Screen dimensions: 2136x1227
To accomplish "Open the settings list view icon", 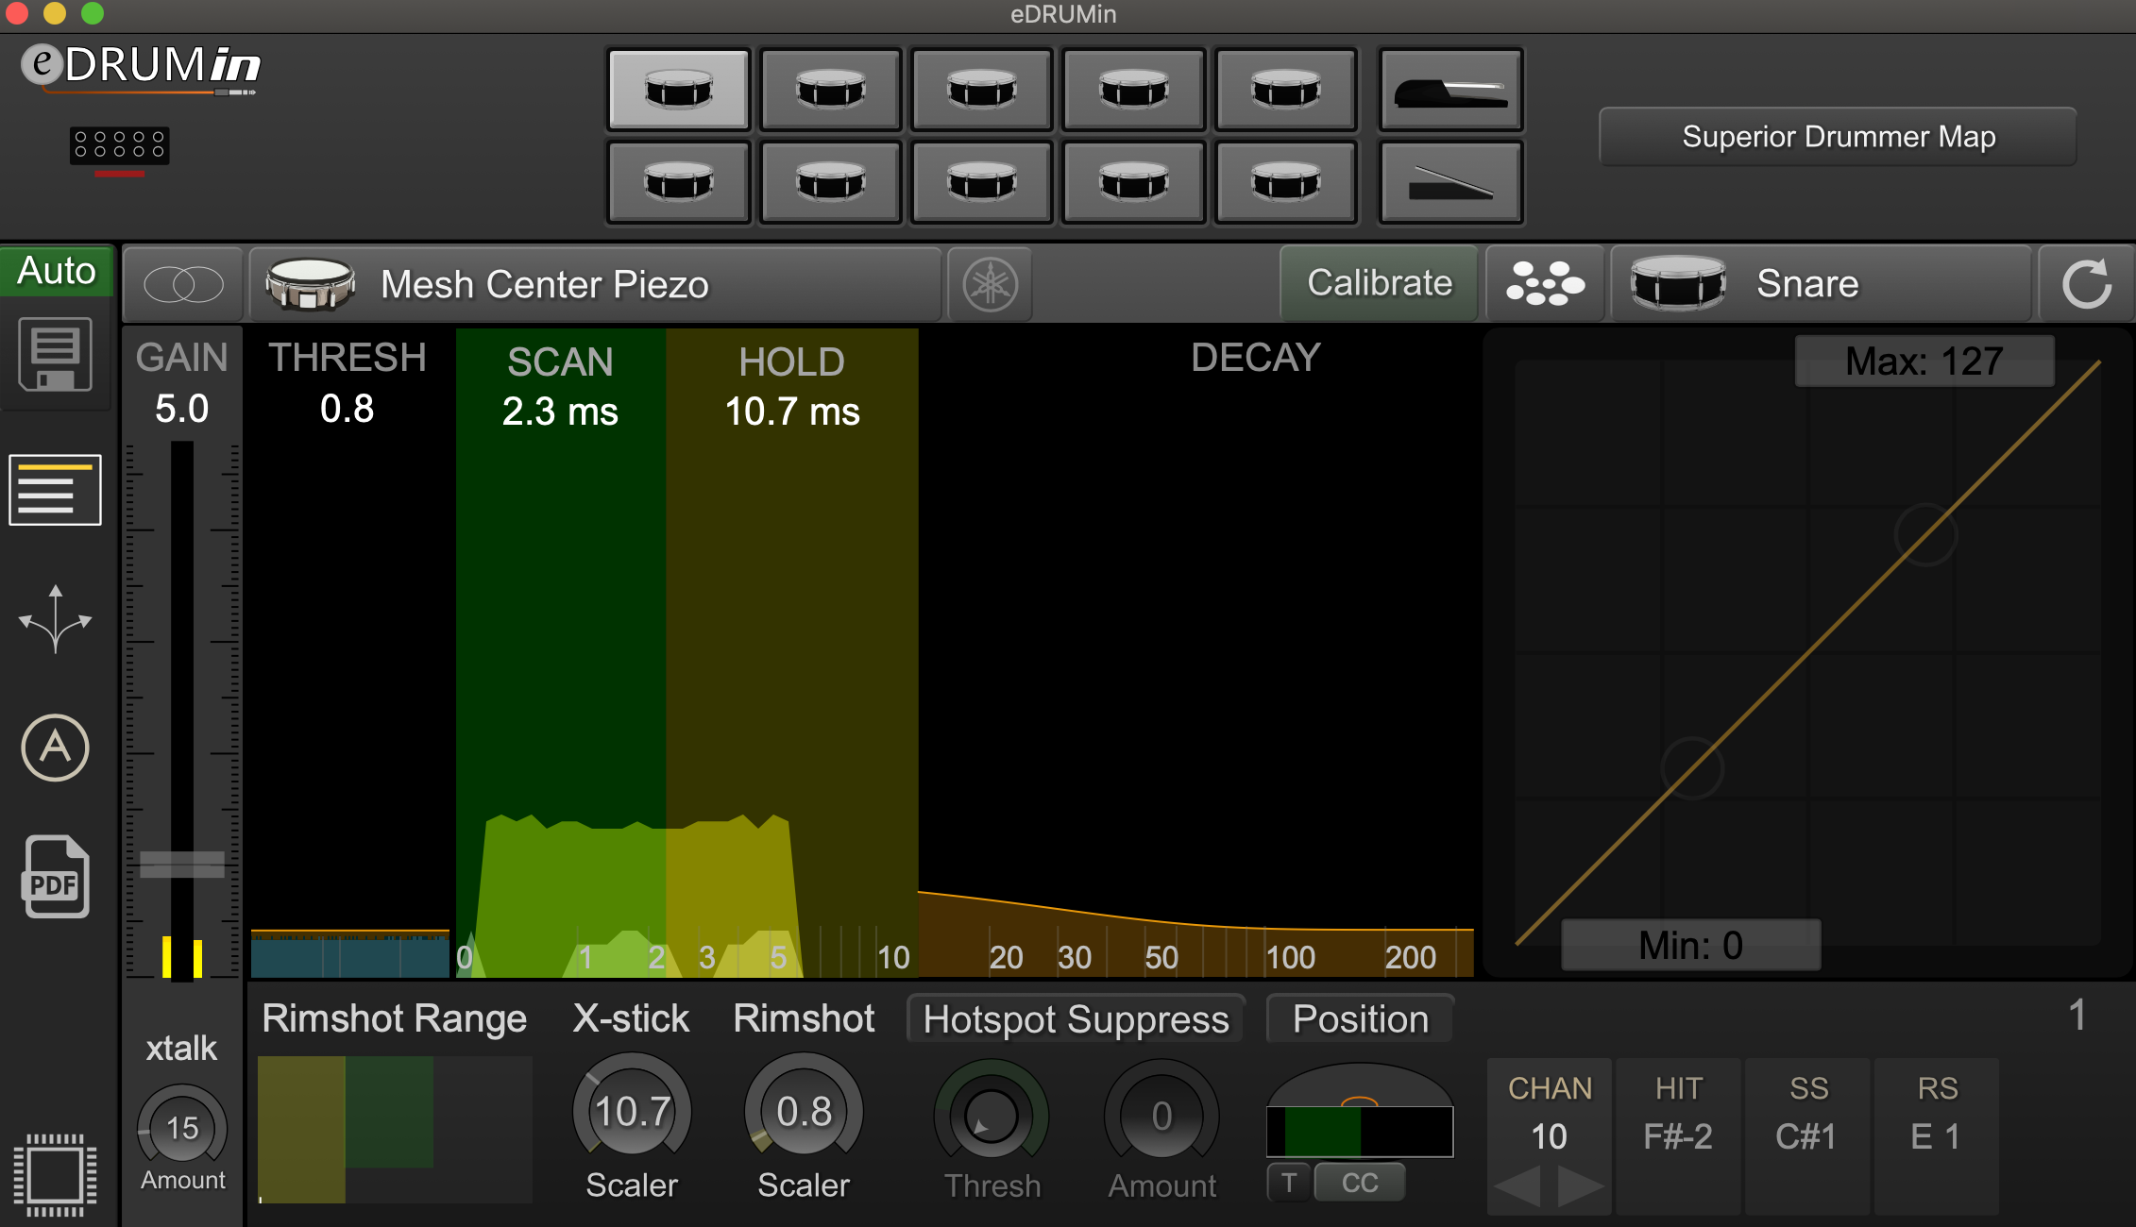I will pos(56,490).
